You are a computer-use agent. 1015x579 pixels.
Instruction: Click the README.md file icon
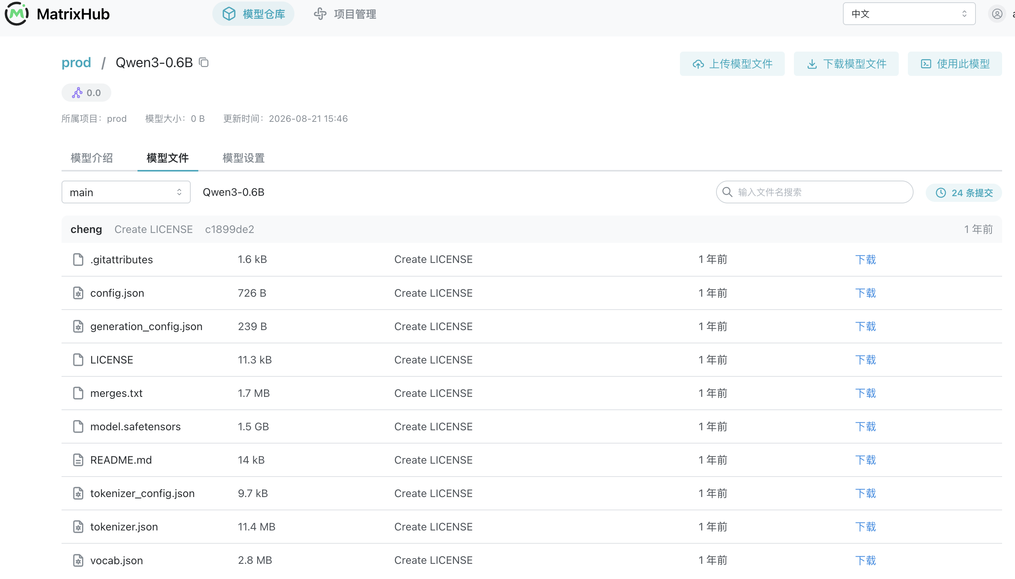coord(78,460)
